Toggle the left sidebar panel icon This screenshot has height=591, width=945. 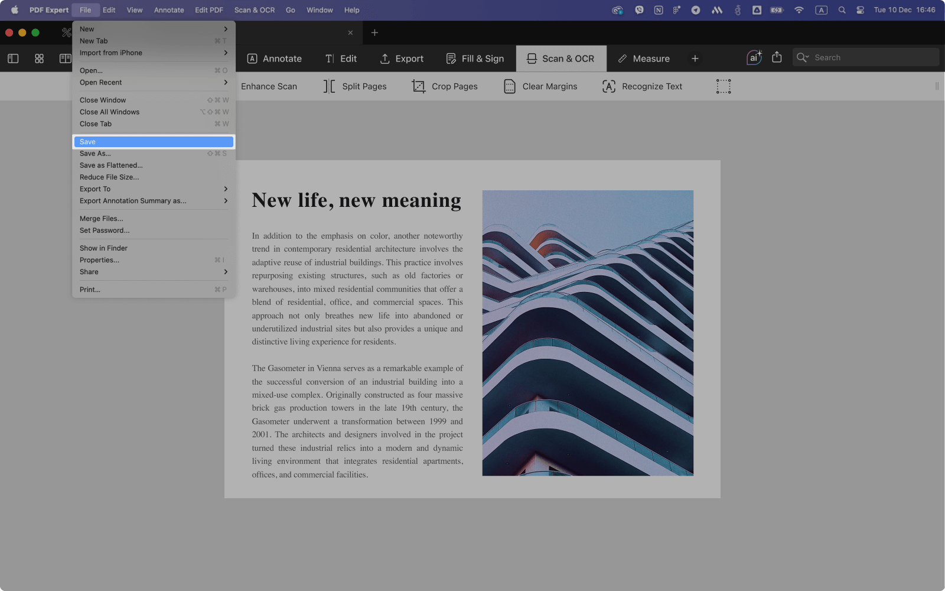coord(13,59)
